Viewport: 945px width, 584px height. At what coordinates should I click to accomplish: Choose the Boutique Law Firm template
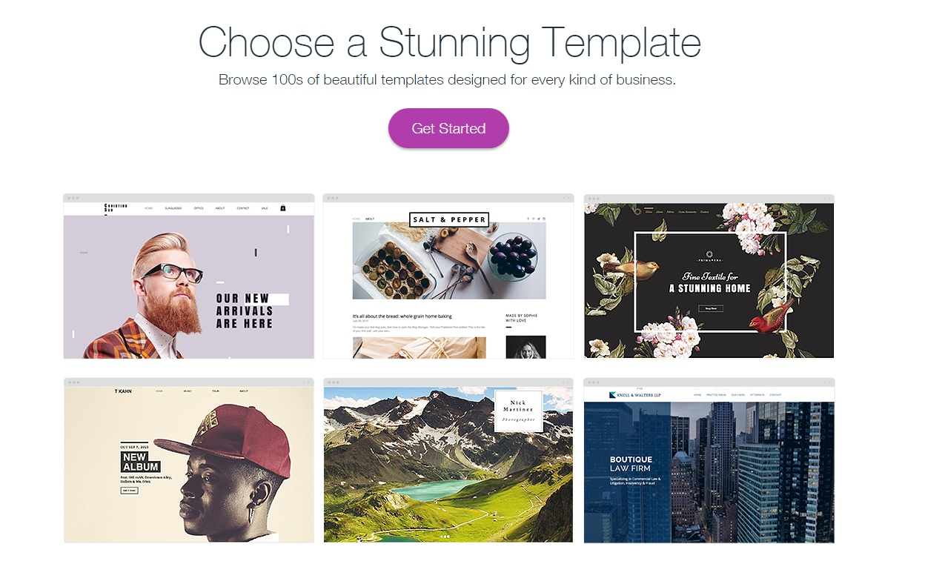709,460
